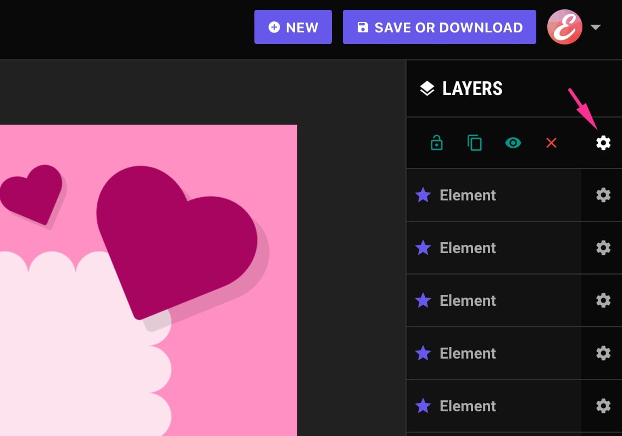The width and height of the screenshot is (622, 436).
Task: Select the small heart on the canvas
Action: point(32,192)
